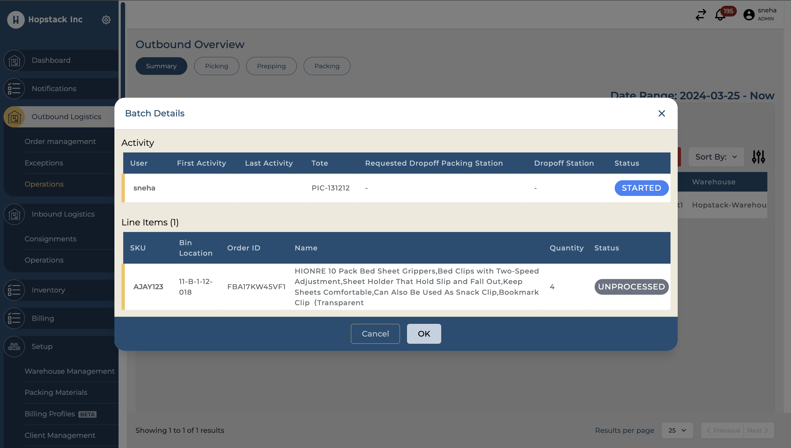Screen dimensions: 791x448
Task: Confirm with the OK button
Action: 424,334
